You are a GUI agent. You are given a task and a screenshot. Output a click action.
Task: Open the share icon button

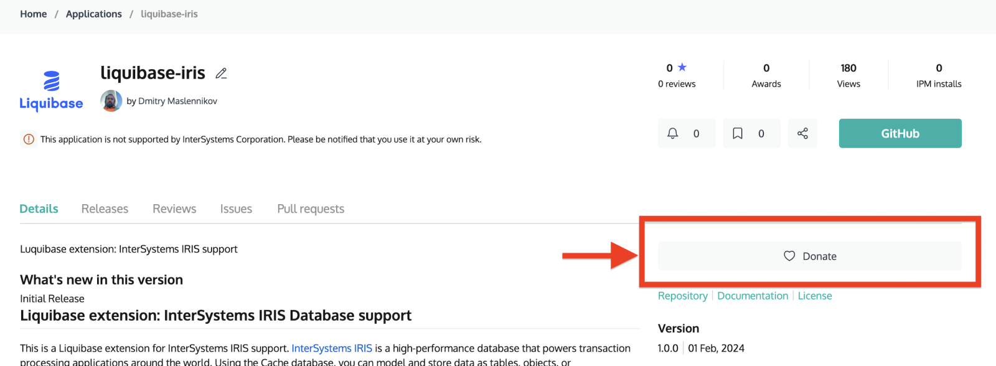click(802, 133)
